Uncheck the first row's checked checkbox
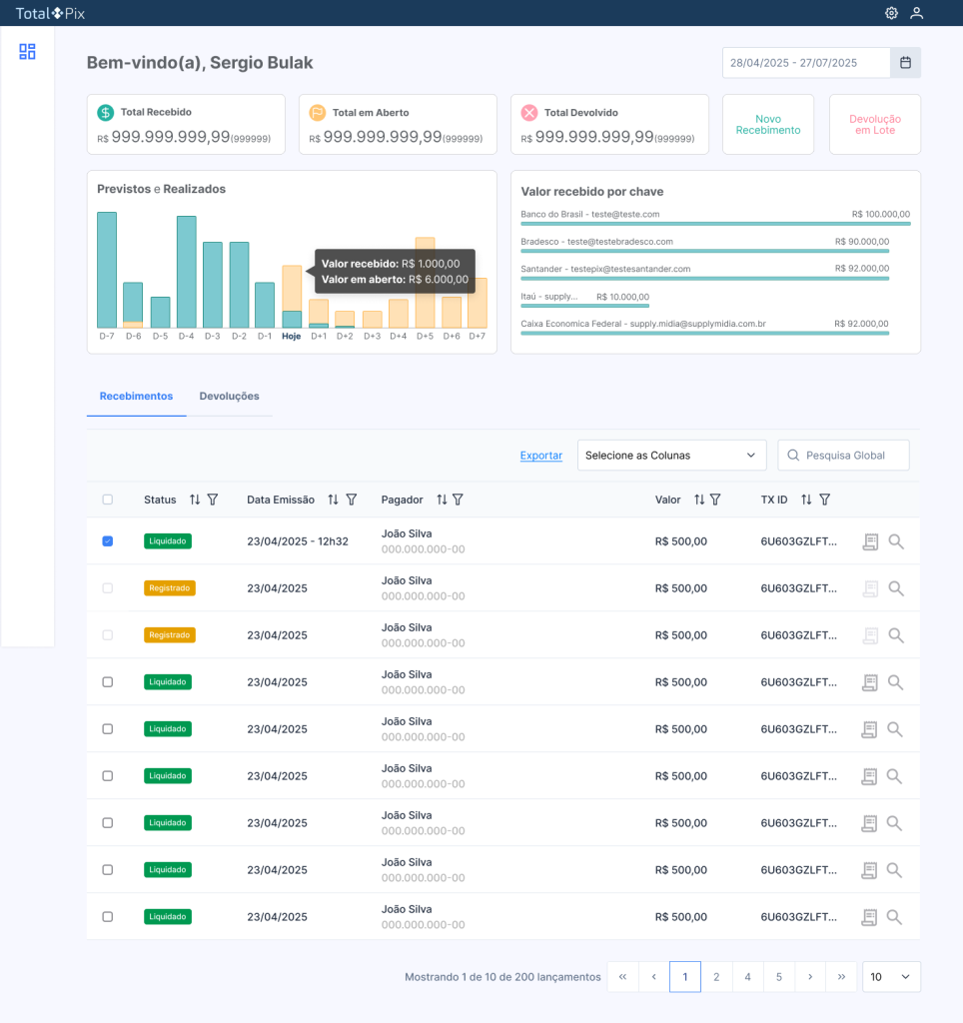The height and width of the screenshot is (1023, 963). coord(108,541)
